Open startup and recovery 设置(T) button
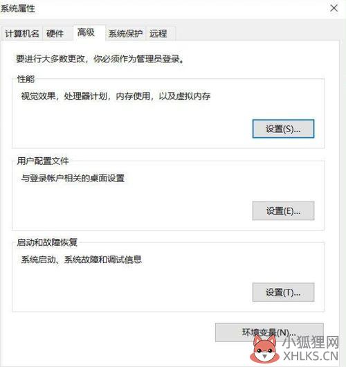 point(283,292)
